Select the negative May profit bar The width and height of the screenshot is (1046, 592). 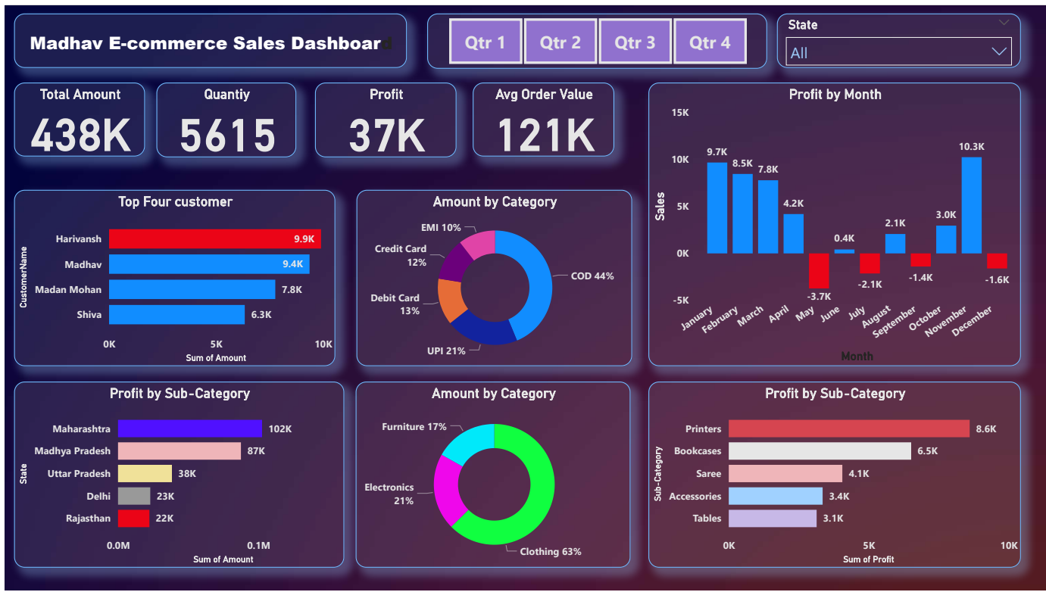(819, 270)
